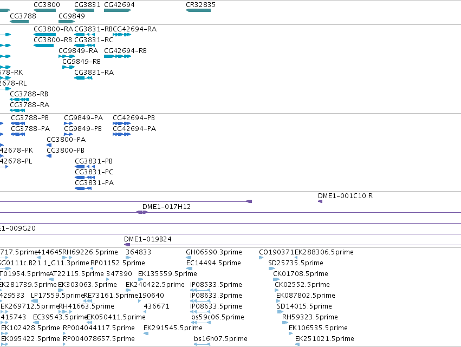
Task: Click protein CG3831-PC
Action: [x=85, y=178]
